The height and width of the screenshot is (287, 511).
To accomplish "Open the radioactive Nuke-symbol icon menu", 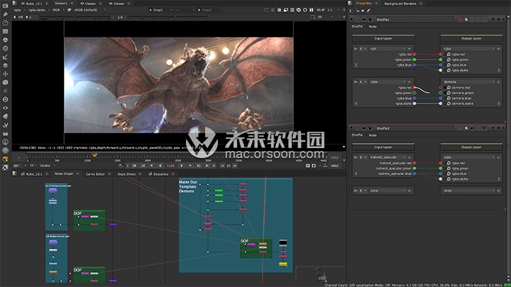I will [5, 159].
